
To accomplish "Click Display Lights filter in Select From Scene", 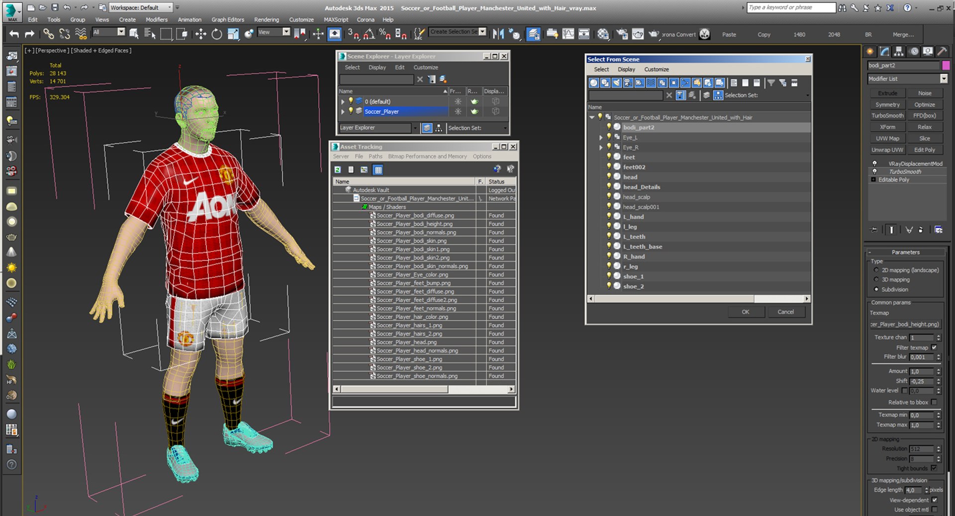I will click(616, 83).
